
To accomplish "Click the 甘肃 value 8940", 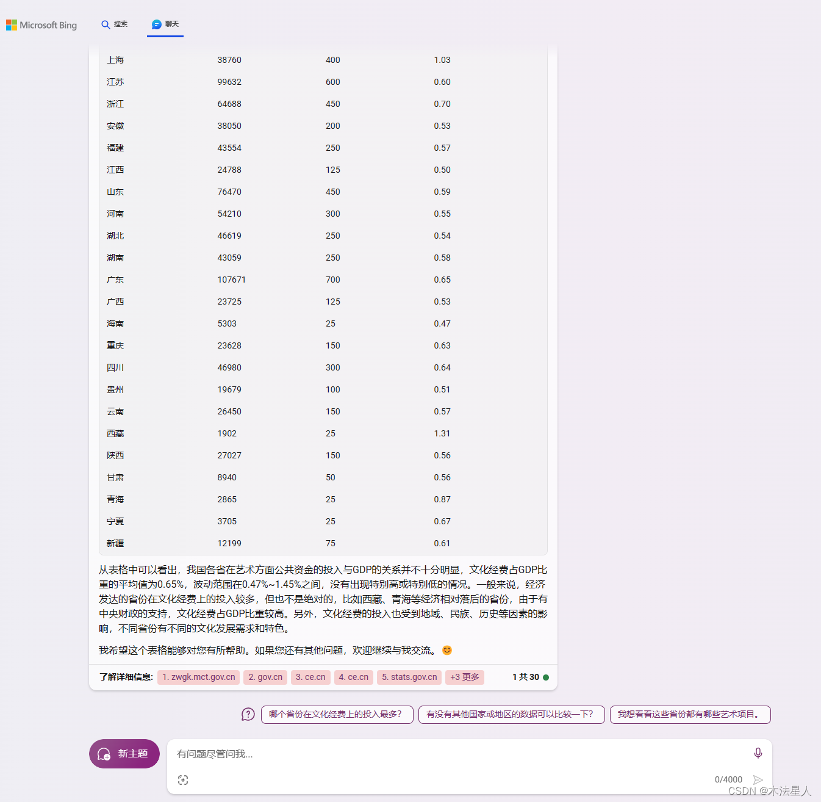I will pyautogui.click(x=227, y=477).
